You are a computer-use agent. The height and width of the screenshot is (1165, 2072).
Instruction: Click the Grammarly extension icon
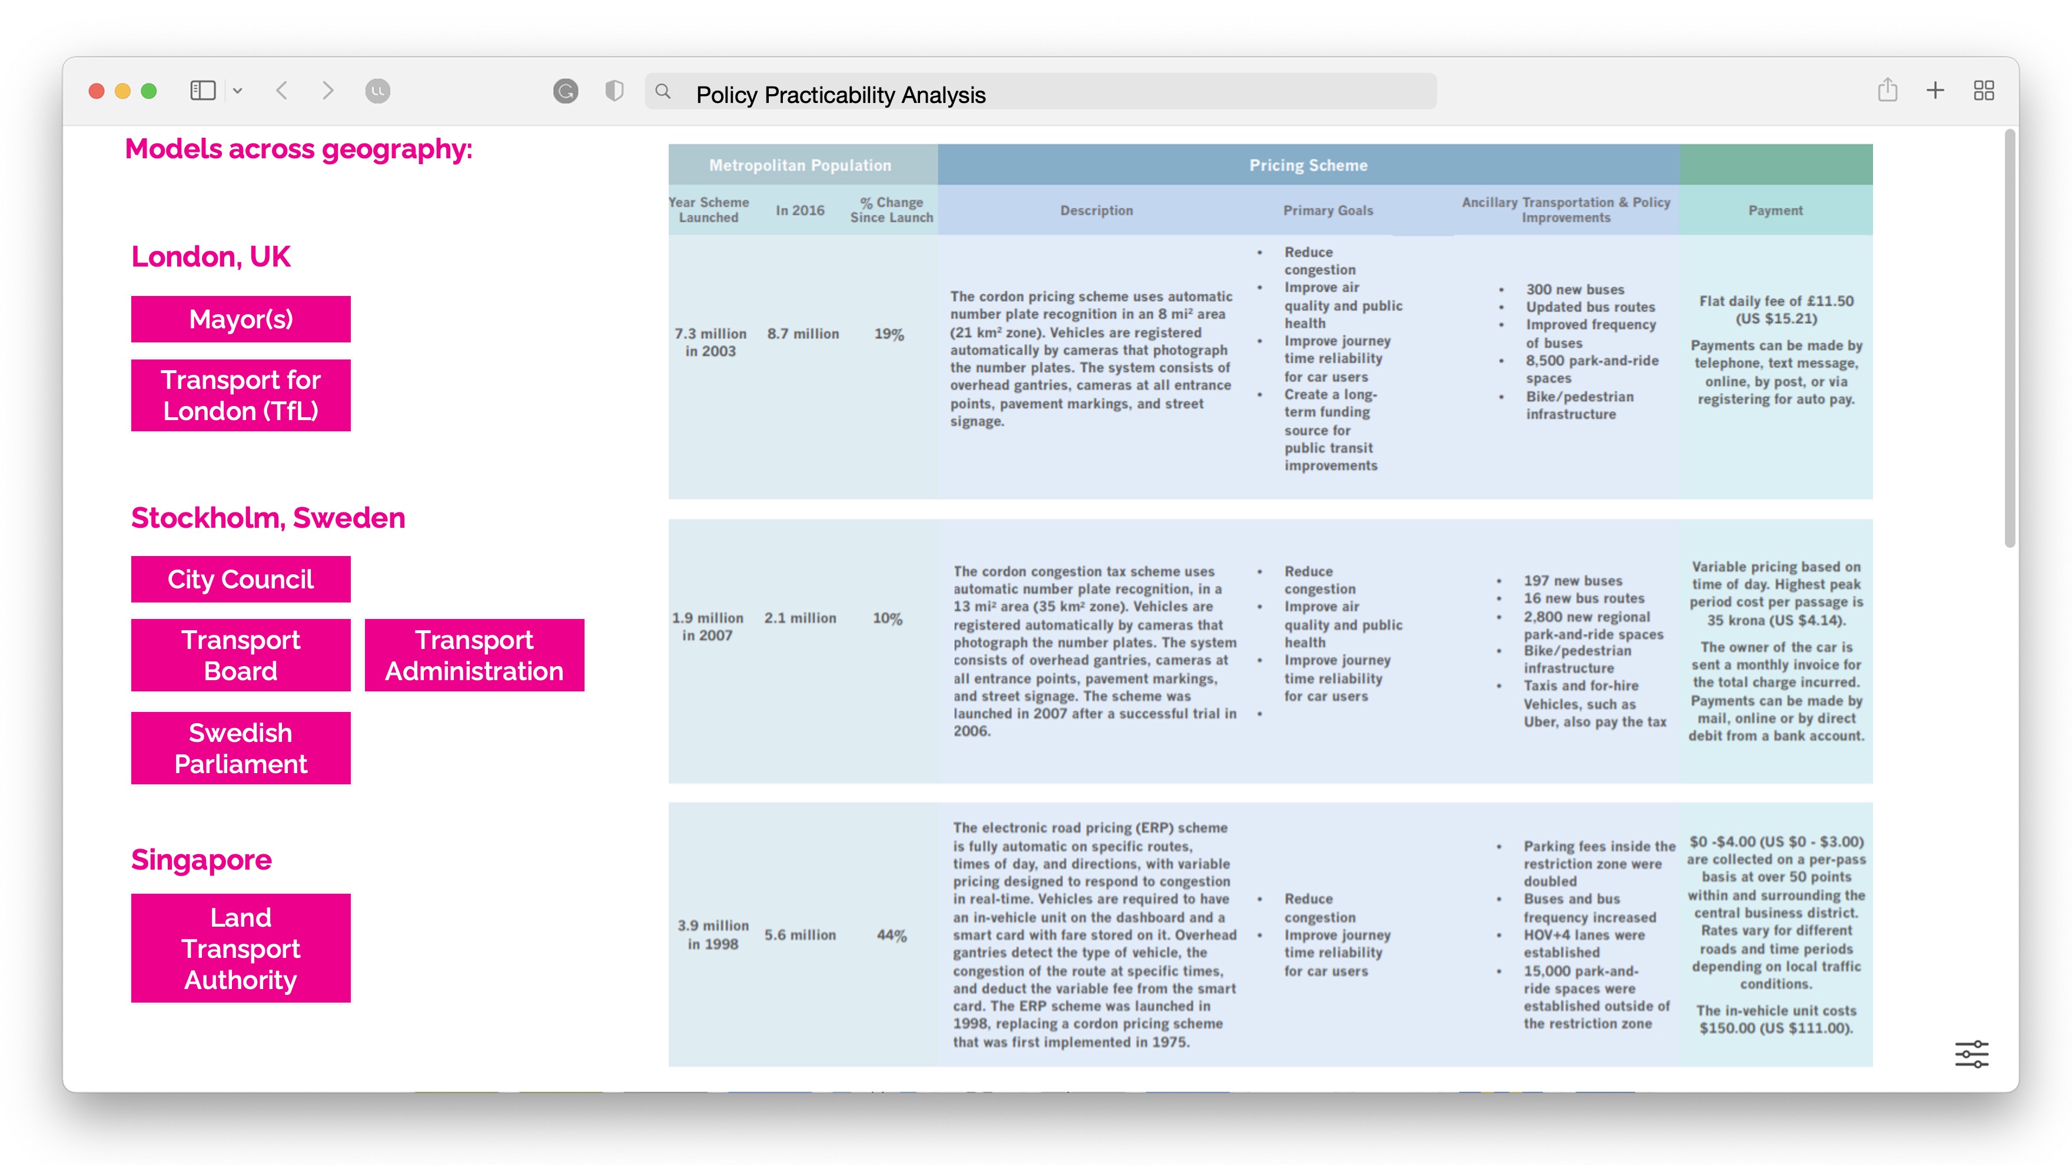point(566,91)
